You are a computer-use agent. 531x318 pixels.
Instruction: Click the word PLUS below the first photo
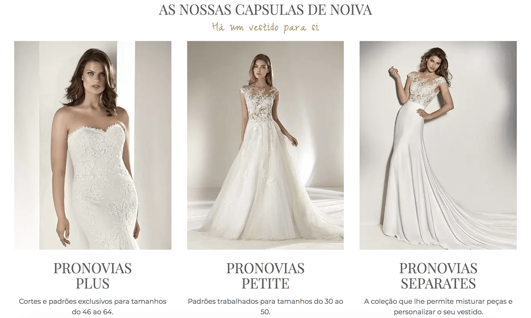click(x=92, y=283)
